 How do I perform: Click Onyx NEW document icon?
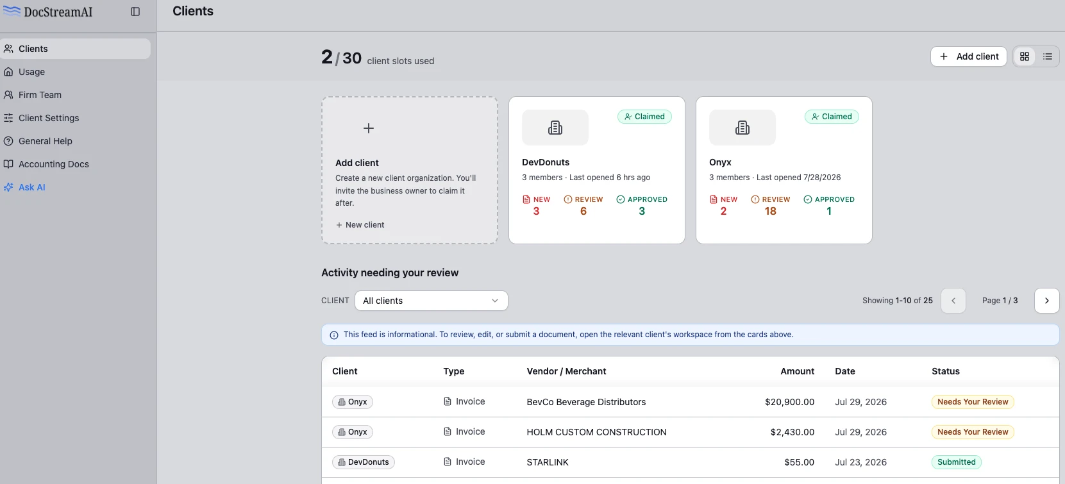coord(714,199)
